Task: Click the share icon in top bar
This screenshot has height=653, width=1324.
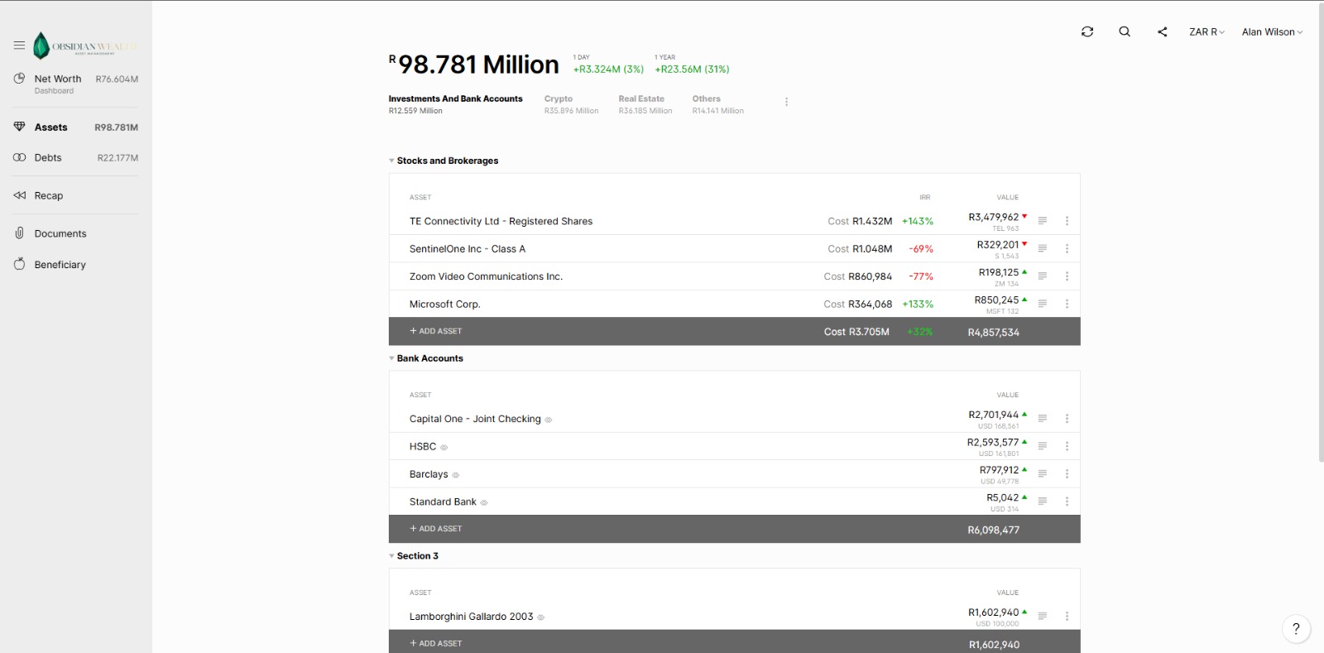Action: 1163,31
